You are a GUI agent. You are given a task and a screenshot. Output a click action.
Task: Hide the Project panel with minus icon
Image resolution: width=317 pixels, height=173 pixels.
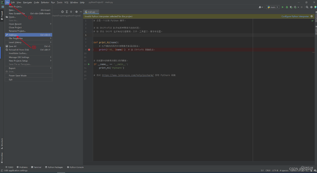[x=81, y=12]
